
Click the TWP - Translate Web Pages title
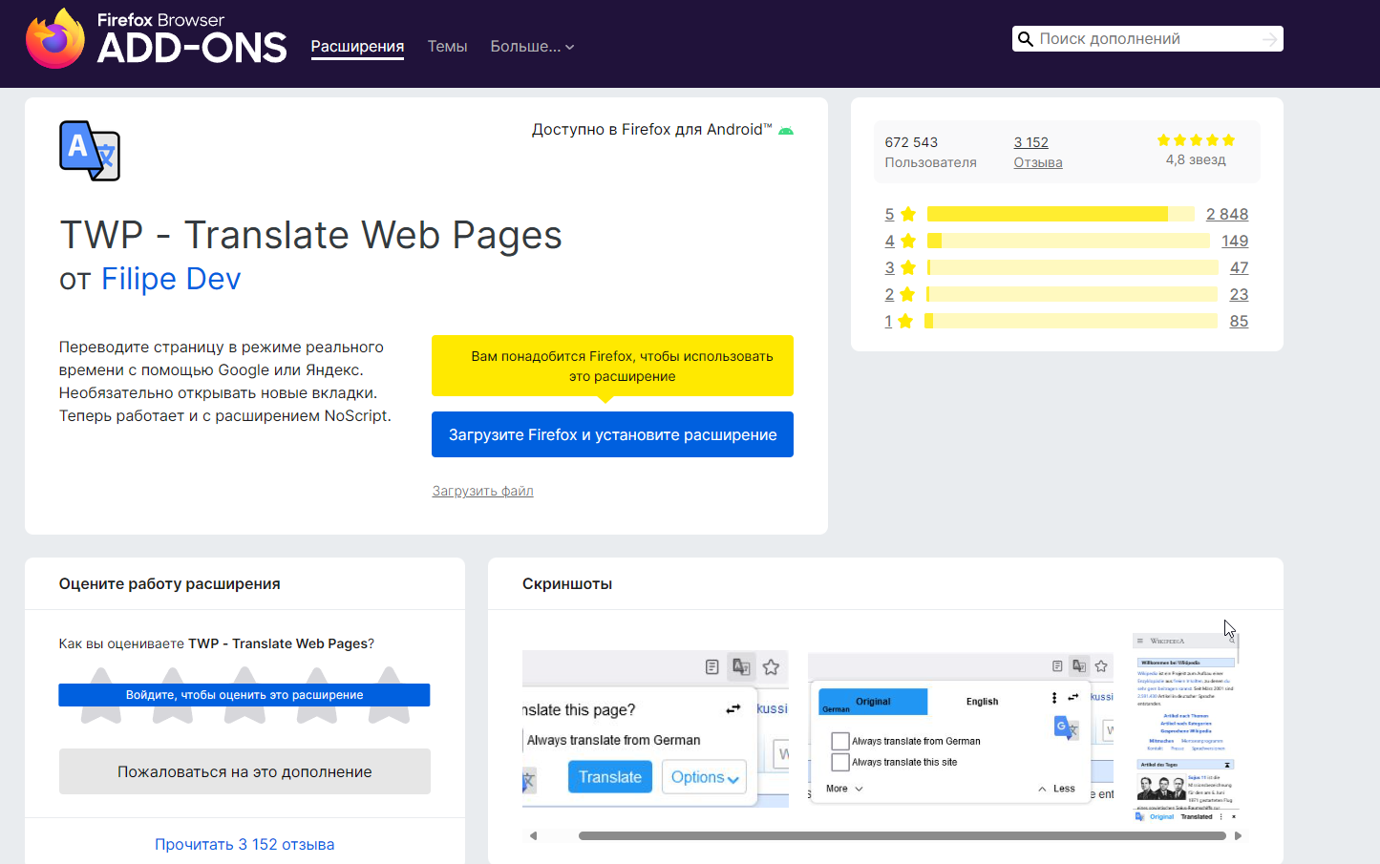tap(310, 235)
